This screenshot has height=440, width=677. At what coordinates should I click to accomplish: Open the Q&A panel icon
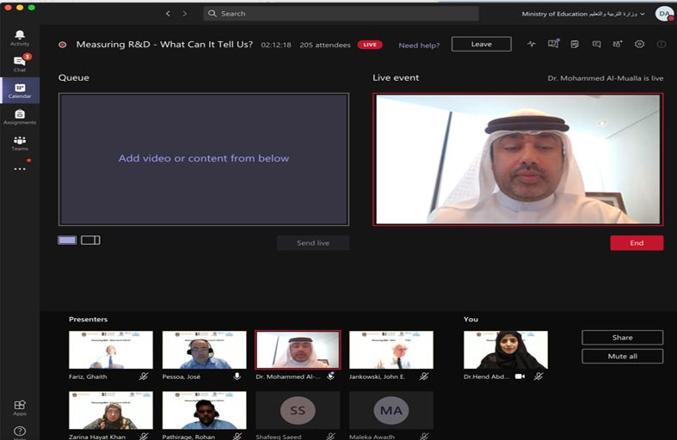553,44
